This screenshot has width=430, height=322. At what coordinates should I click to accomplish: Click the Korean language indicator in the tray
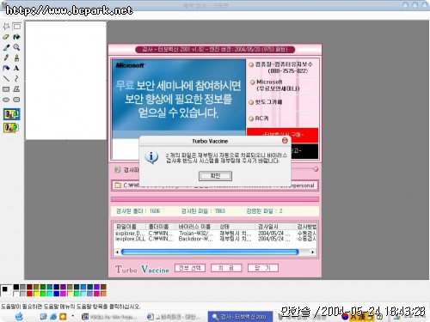click(346, 317)
